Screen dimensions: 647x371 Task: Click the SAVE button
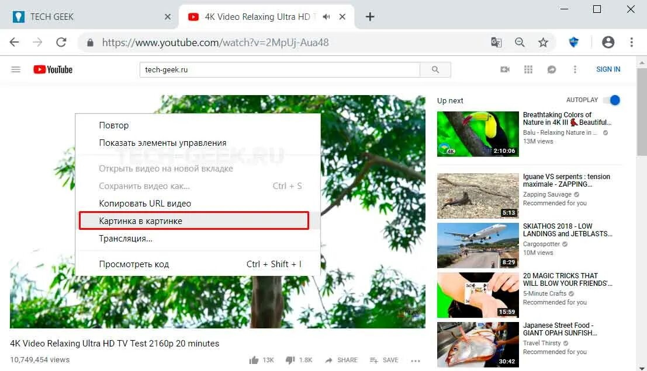pos(384,360)
